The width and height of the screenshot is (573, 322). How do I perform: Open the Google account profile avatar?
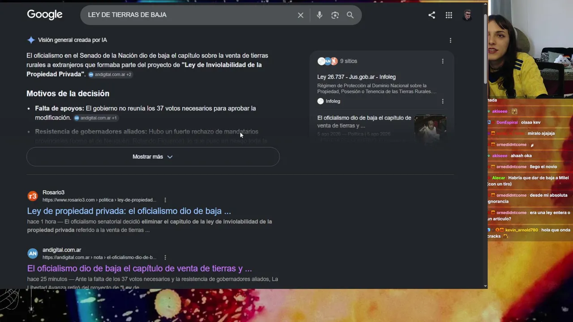(467, 15)
